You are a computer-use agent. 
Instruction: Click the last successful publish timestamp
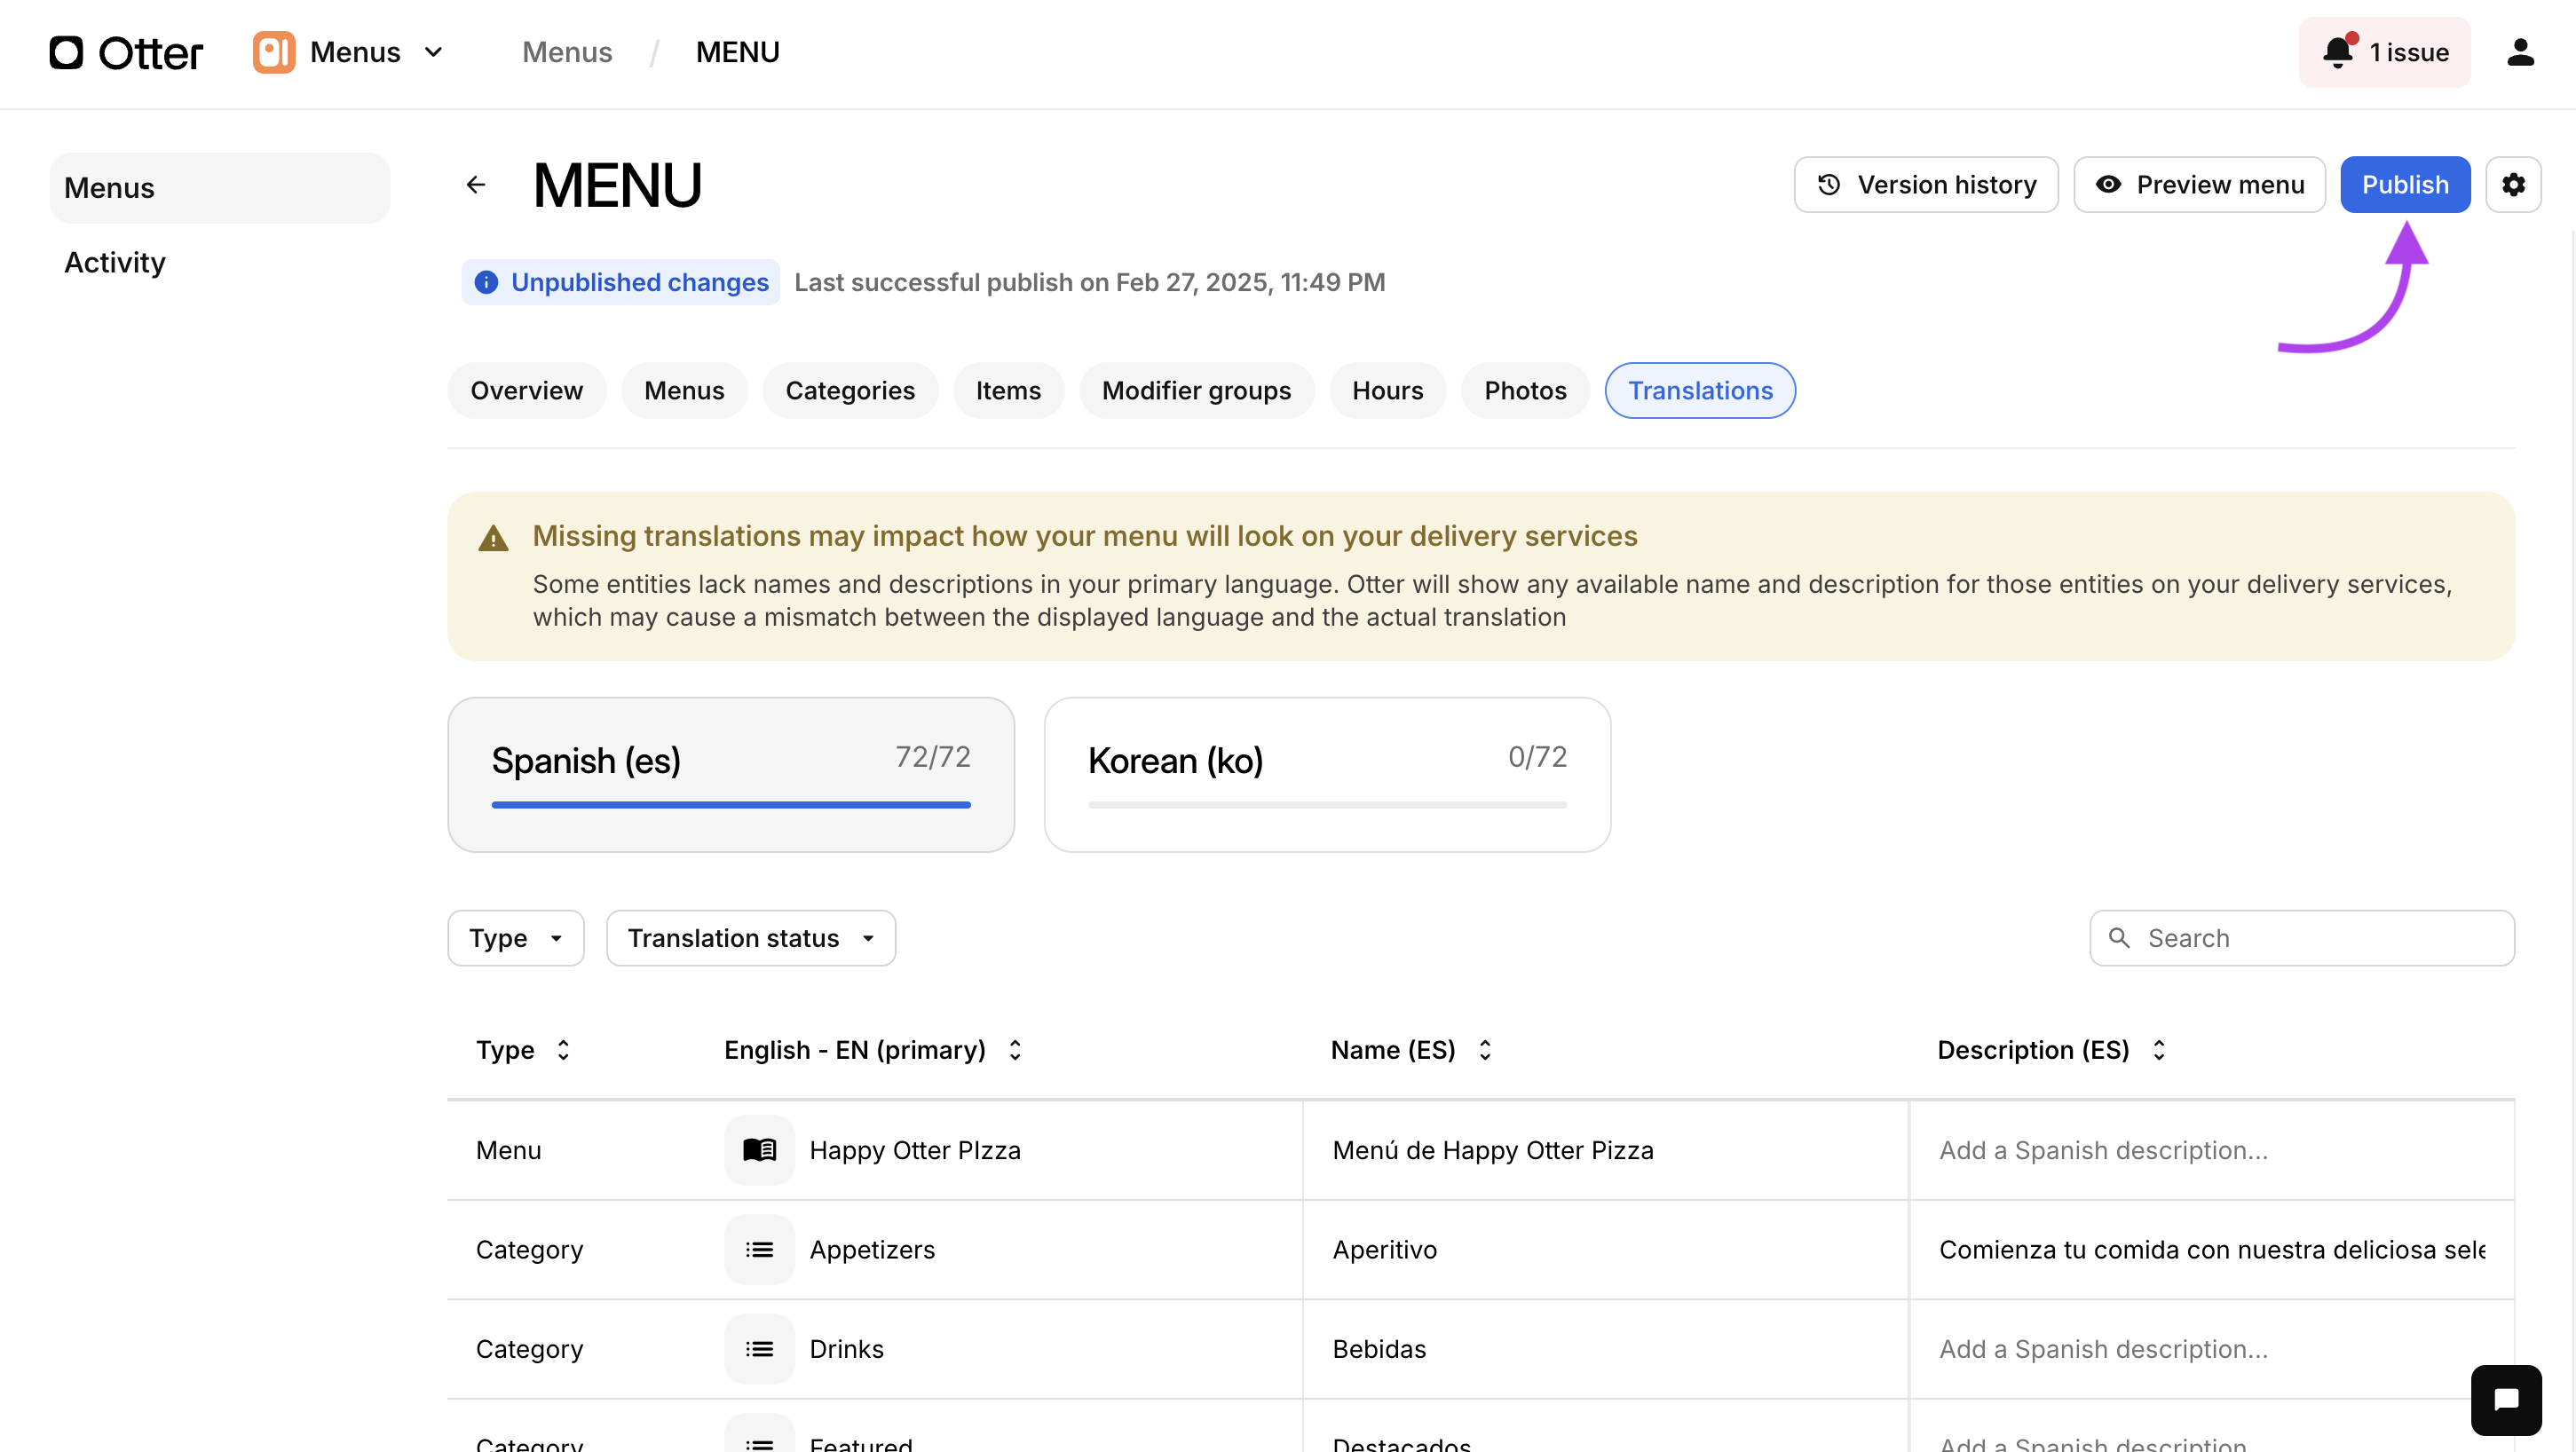[1089, 283]
